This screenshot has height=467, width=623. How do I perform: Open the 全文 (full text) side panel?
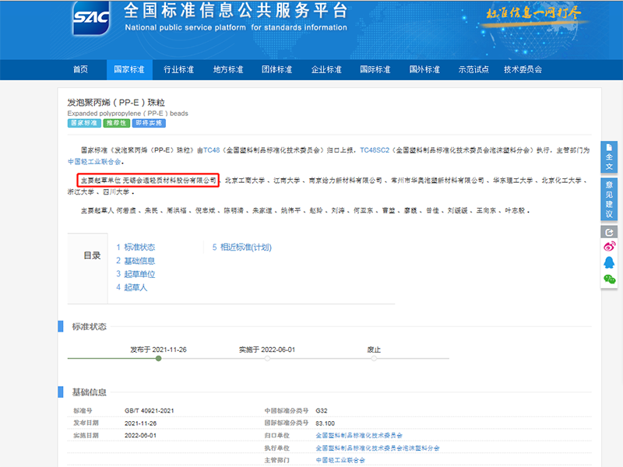(x=609, y=156)
